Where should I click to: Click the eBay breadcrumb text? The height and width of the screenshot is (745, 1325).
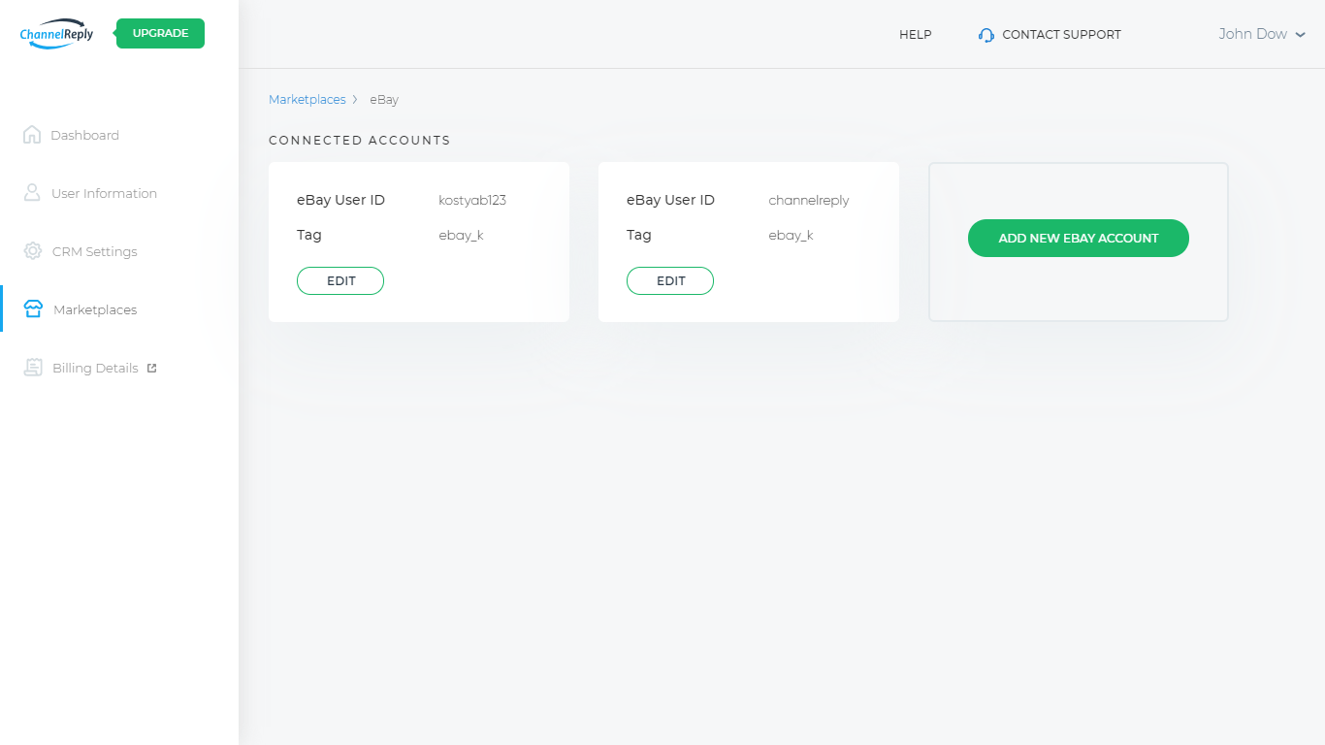[384, 100]
